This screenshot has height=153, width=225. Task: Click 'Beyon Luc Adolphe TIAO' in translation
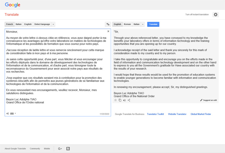coord(129,93)
